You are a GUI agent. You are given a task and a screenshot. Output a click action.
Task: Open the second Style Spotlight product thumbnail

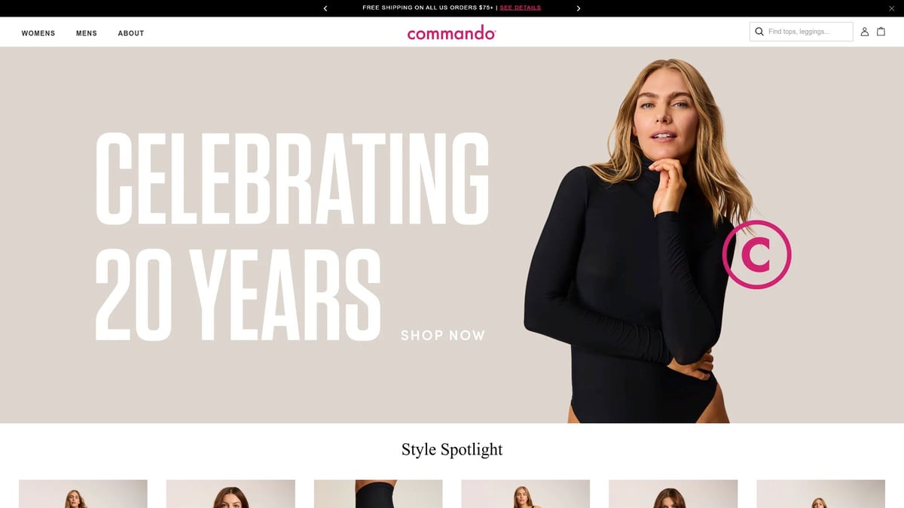point(231,494)
